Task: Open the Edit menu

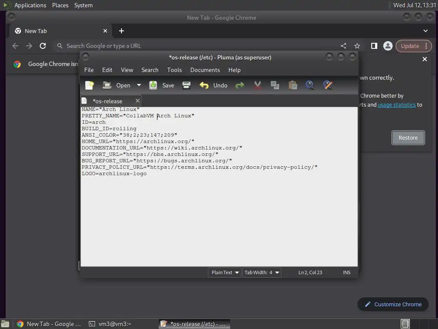Action: click(x=107, y=70)
